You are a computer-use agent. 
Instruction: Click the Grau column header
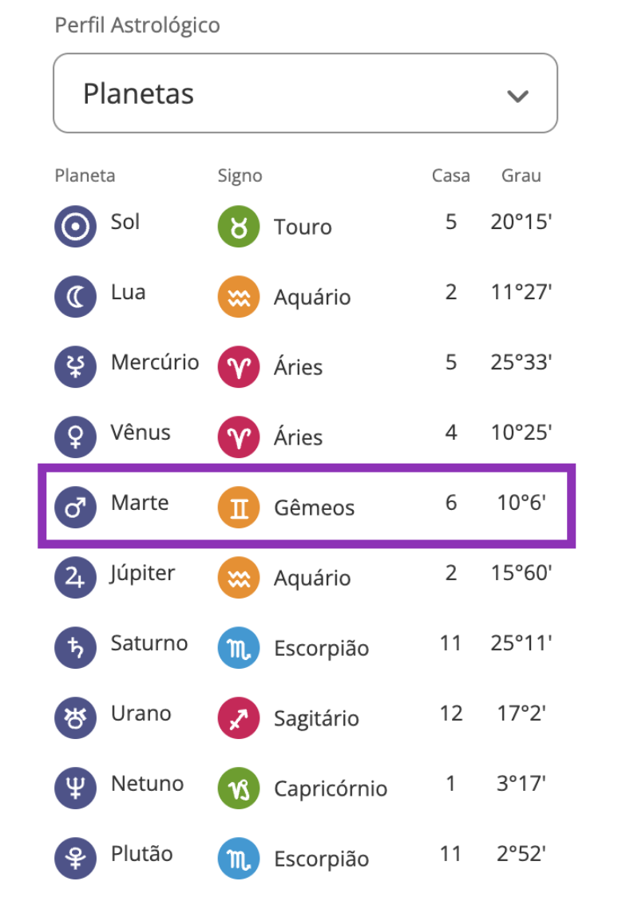click(x=521, y=176)
